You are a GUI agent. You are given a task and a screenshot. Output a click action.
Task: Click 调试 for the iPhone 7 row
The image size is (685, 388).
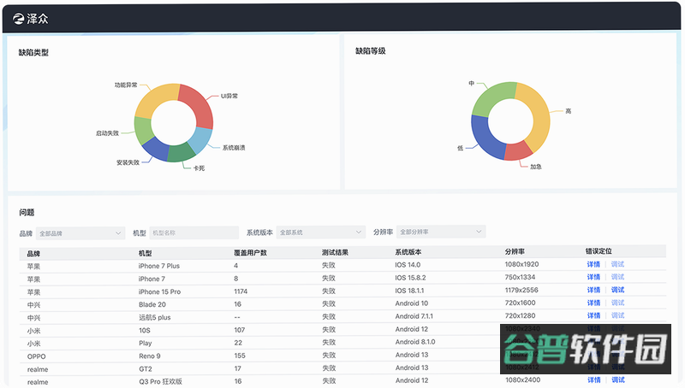pyautogui.click(x=617, y=277)
